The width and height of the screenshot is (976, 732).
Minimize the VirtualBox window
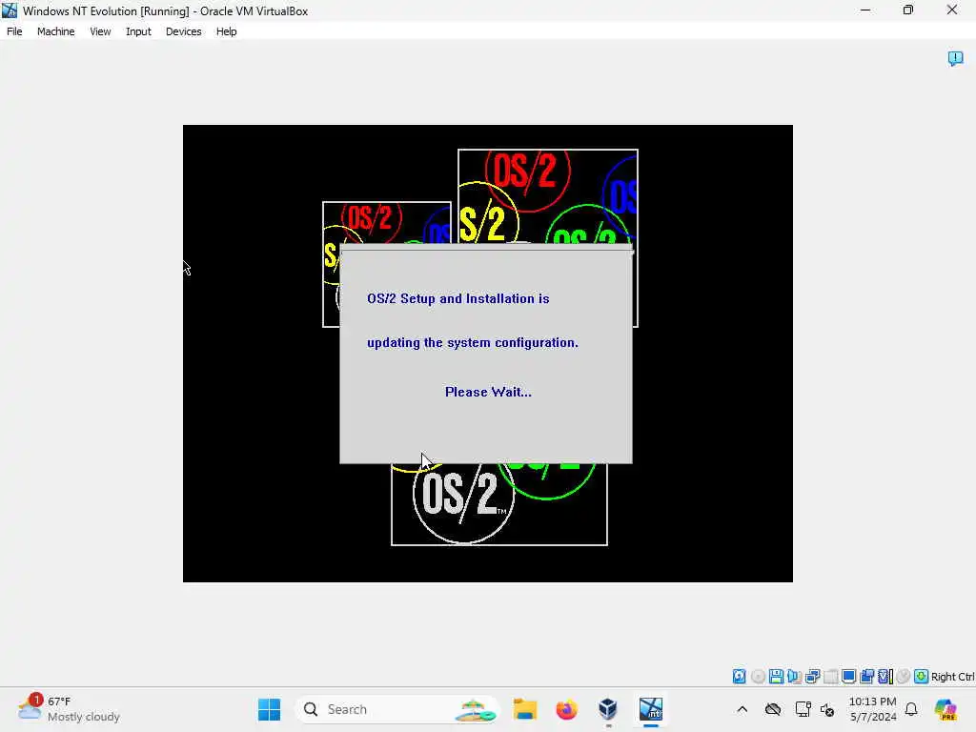[x=865, y=10]
